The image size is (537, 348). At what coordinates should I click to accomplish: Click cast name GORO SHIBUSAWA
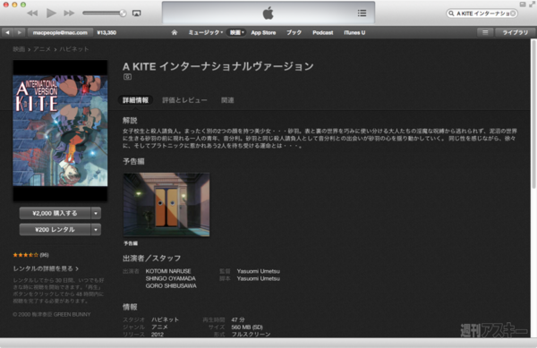[171, 285]
